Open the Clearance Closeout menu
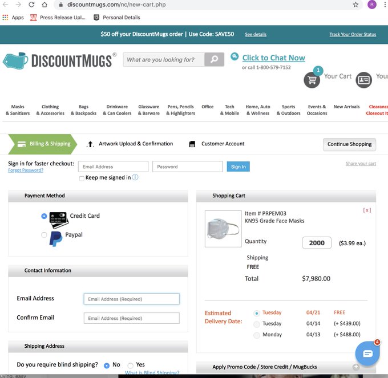388x378 pixels. [x=377, y=110]
